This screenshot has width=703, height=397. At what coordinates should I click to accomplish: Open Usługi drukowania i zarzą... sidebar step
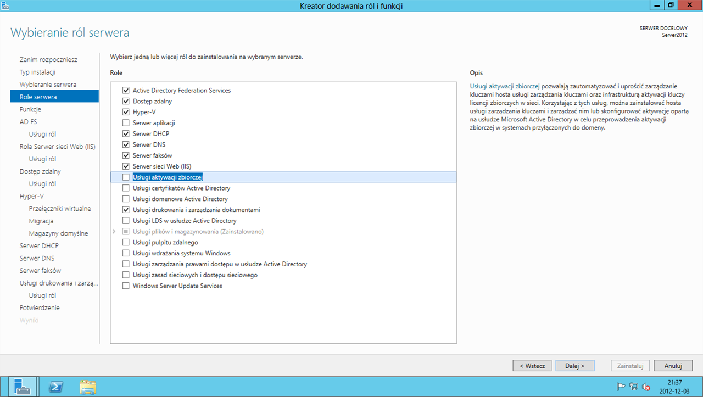[59, 283]
